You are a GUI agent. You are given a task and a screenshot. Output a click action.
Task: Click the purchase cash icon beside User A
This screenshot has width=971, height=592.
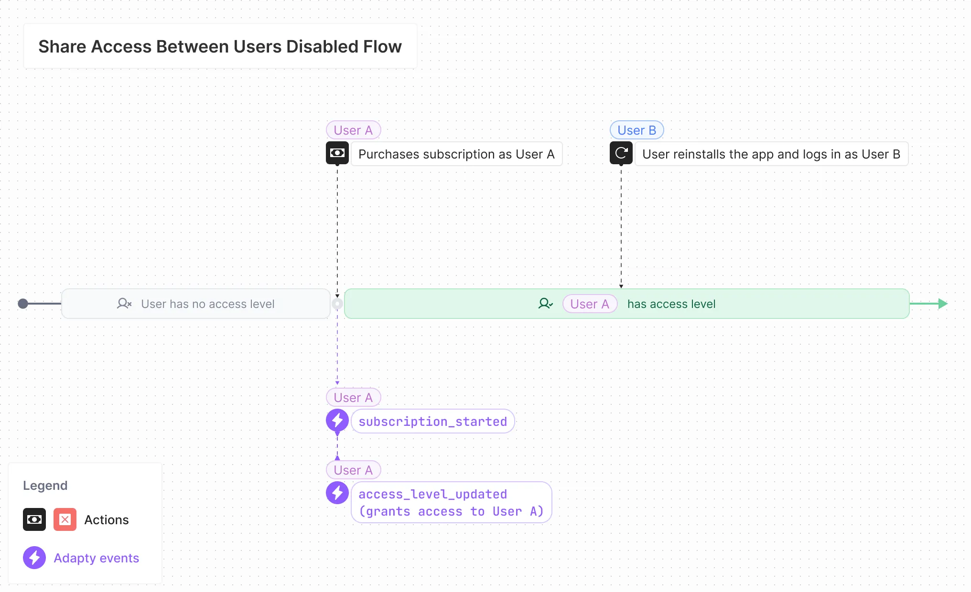pos(337,153)
